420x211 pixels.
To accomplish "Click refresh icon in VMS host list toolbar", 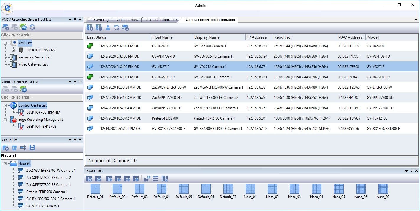I will point(32,27).
